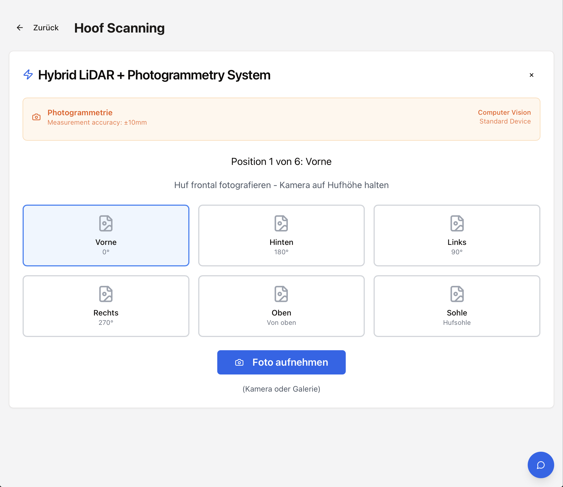Screen dimensions: 563x487
Task: Click the image icon in Sohle tile
Action: (x=457, y=294)
